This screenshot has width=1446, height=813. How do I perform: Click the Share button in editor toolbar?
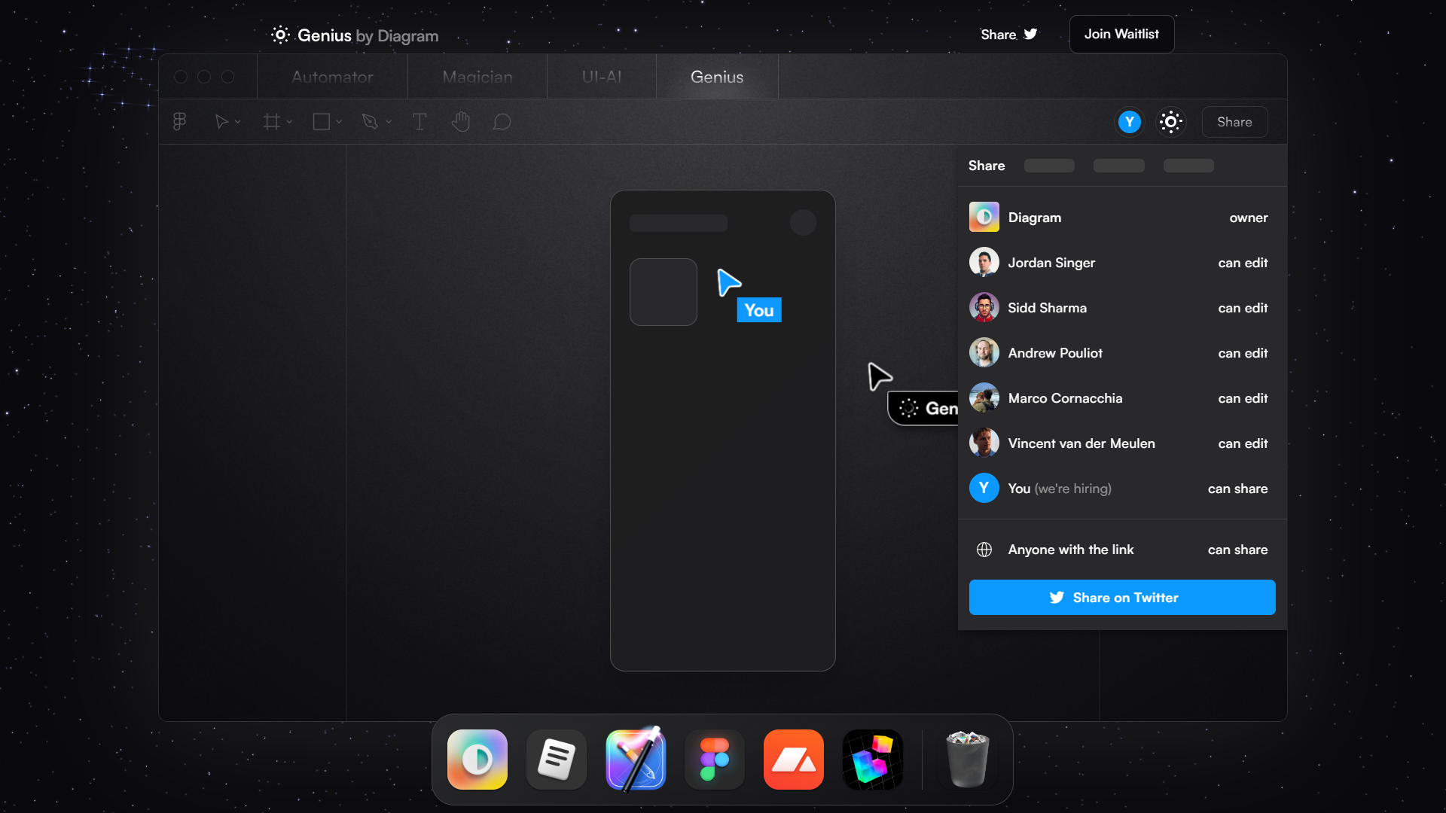1235,122
